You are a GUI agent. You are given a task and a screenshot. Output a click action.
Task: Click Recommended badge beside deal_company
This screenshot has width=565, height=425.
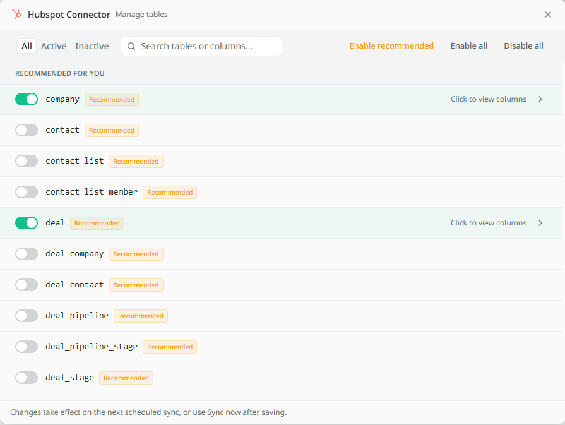[x=136, y=254]
